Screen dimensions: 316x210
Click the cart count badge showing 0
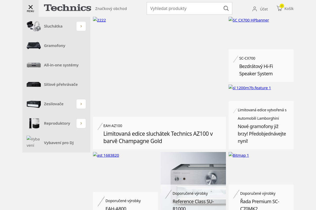click(282, 6)
